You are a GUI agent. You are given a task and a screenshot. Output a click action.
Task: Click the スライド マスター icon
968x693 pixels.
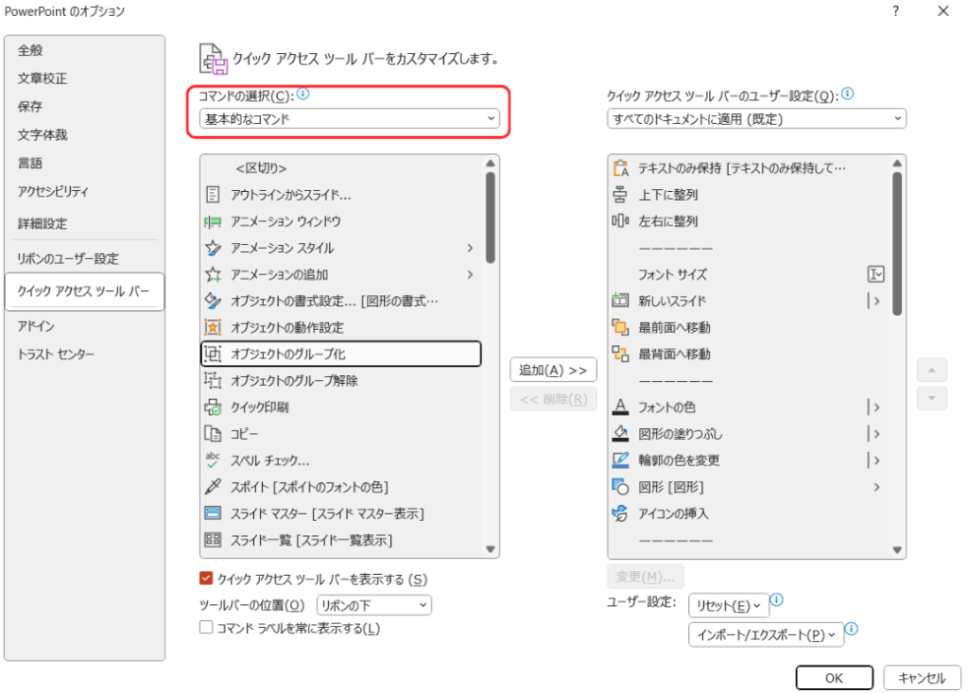[213, 513]
